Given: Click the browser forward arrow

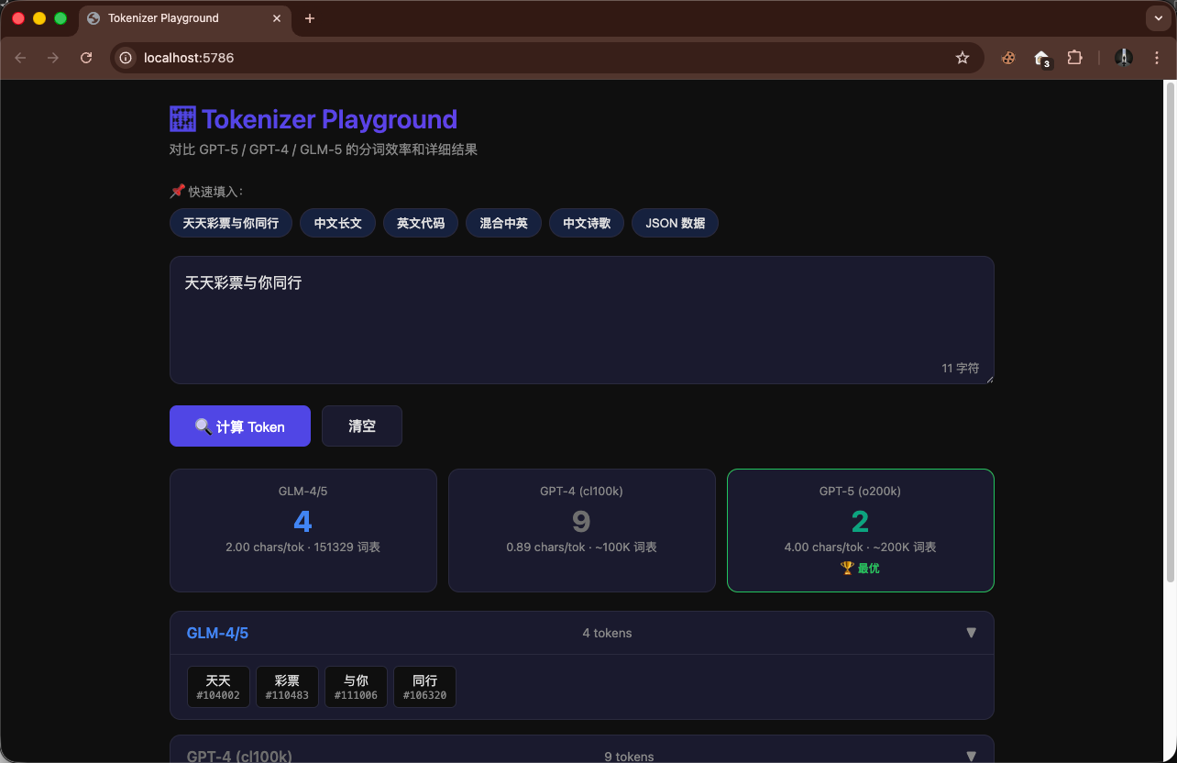Looking at the screenshot, I should coord(53,58).
